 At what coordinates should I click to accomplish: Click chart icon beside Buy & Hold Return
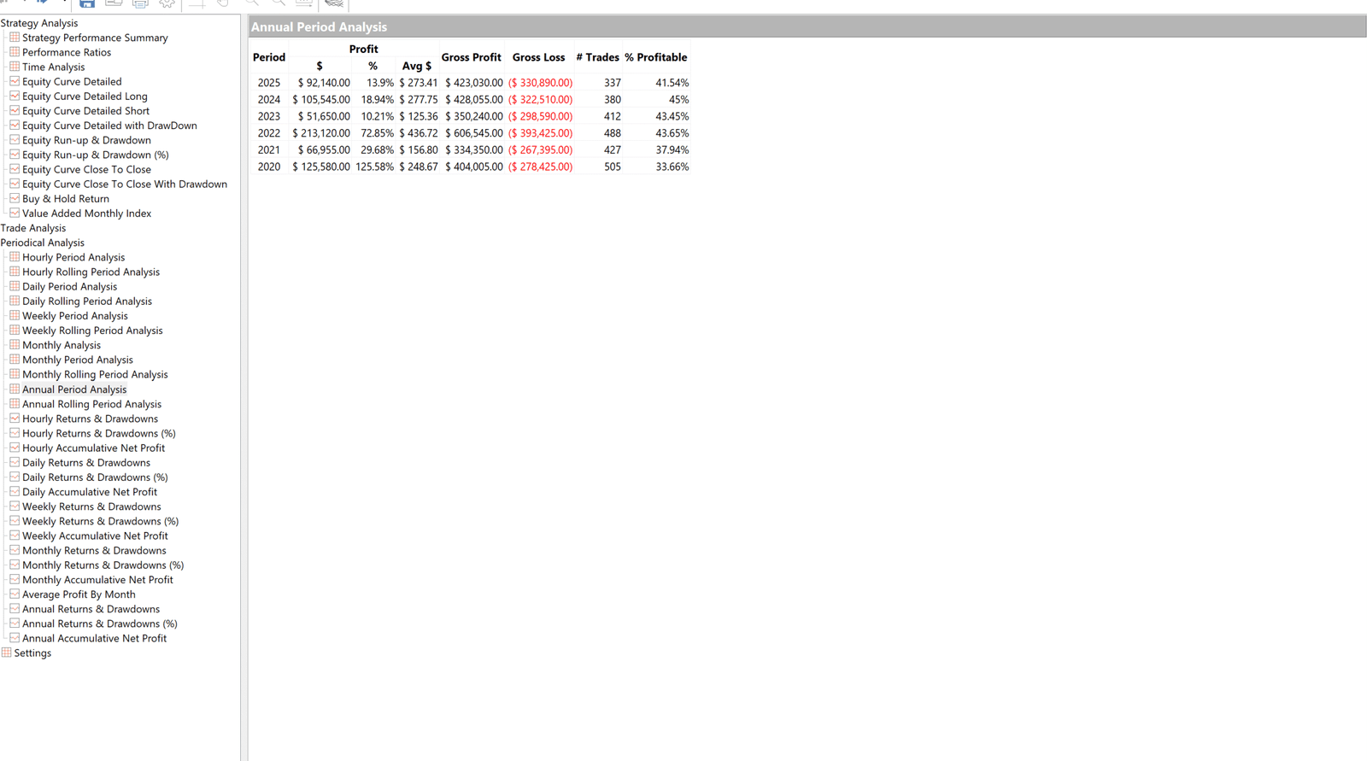point(15,198)
